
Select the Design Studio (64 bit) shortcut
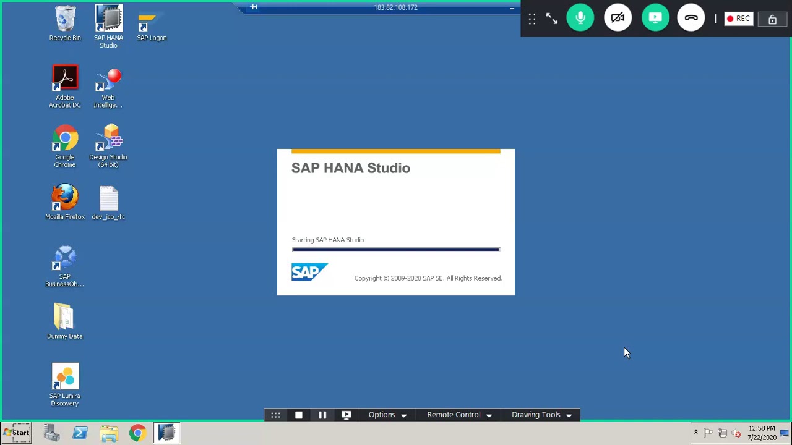[108, 146]
